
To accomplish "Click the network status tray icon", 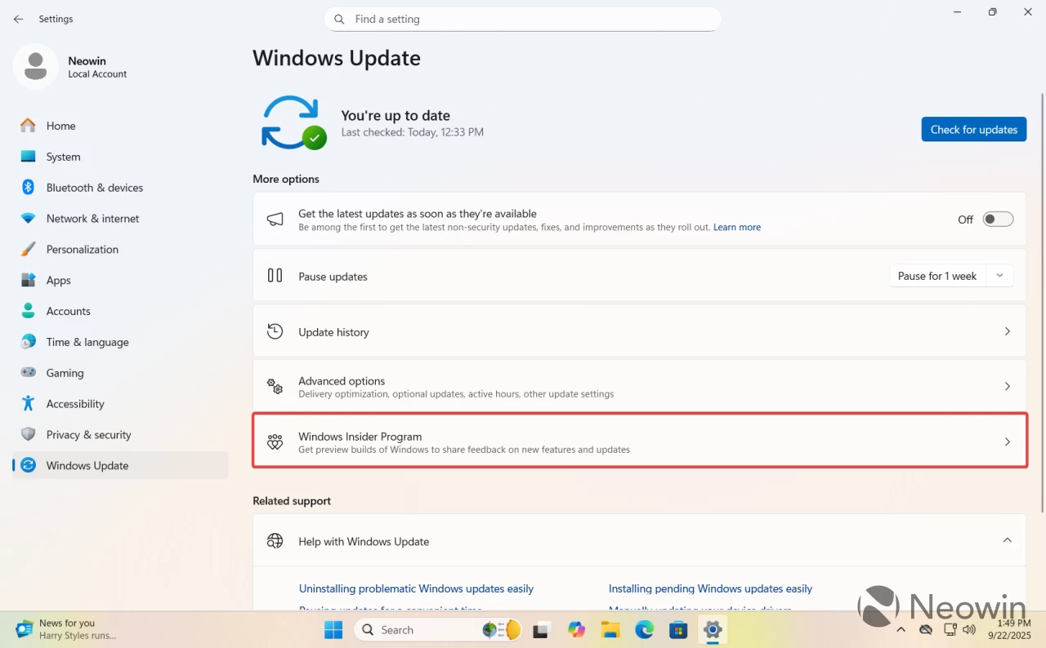I will click(950, 629).
